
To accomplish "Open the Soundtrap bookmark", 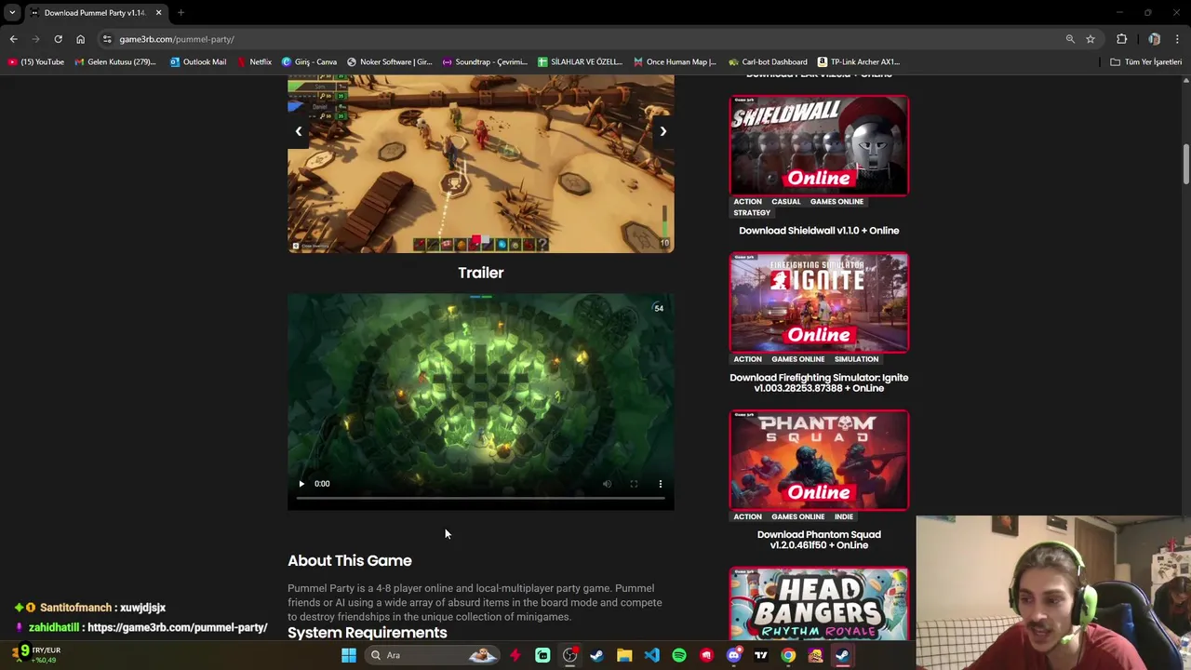I will pyautogui.click(x=485, y=62).
